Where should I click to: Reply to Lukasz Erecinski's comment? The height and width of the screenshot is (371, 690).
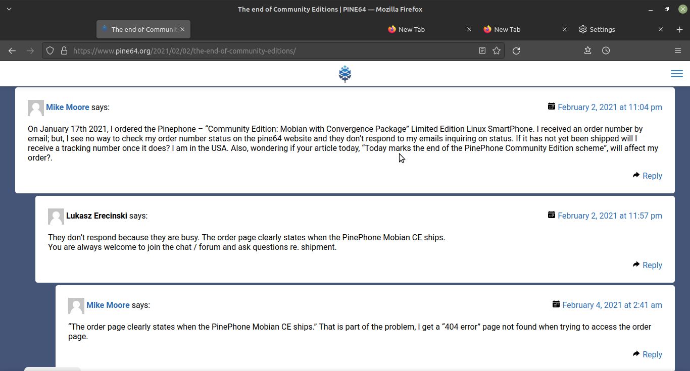point(652,265)
